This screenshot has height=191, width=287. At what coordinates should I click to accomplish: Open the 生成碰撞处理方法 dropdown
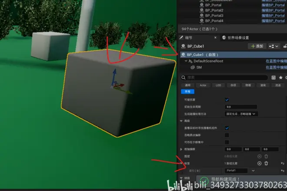(x=241, y=114)
